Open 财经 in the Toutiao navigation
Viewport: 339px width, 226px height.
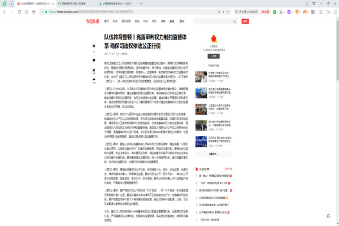tap(137, 21)
